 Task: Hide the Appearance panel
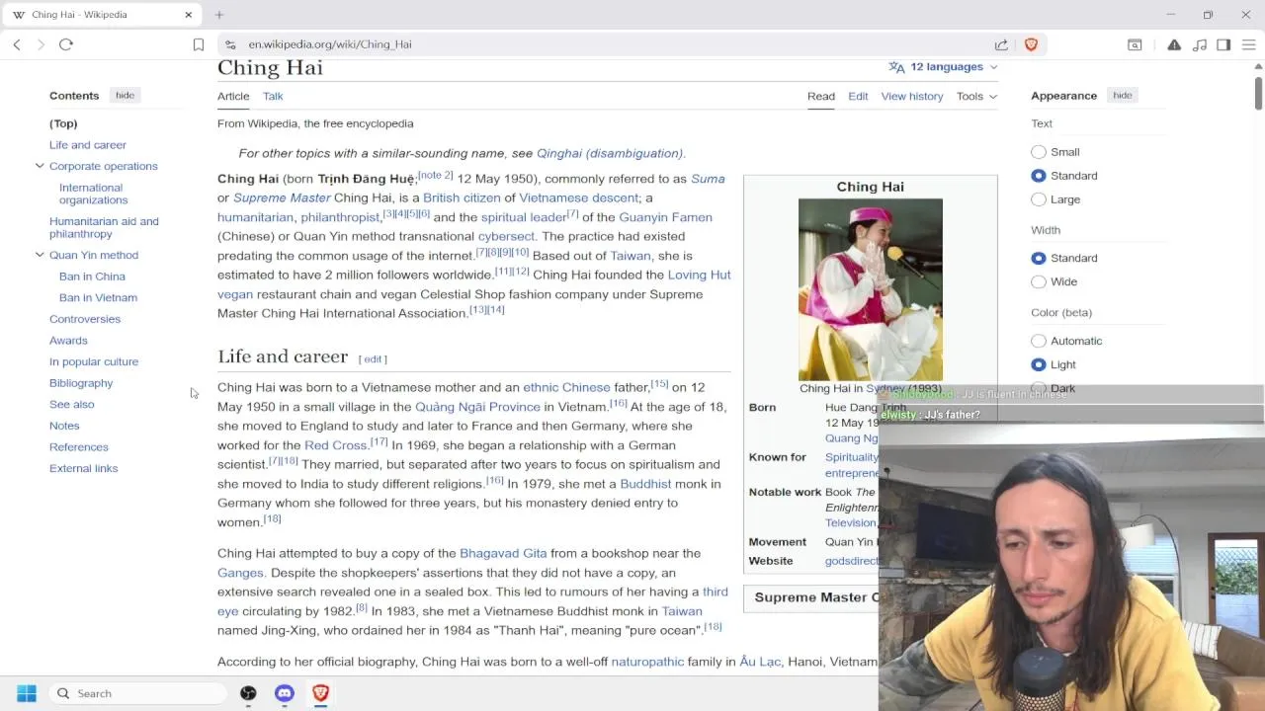click(1123, 95)
